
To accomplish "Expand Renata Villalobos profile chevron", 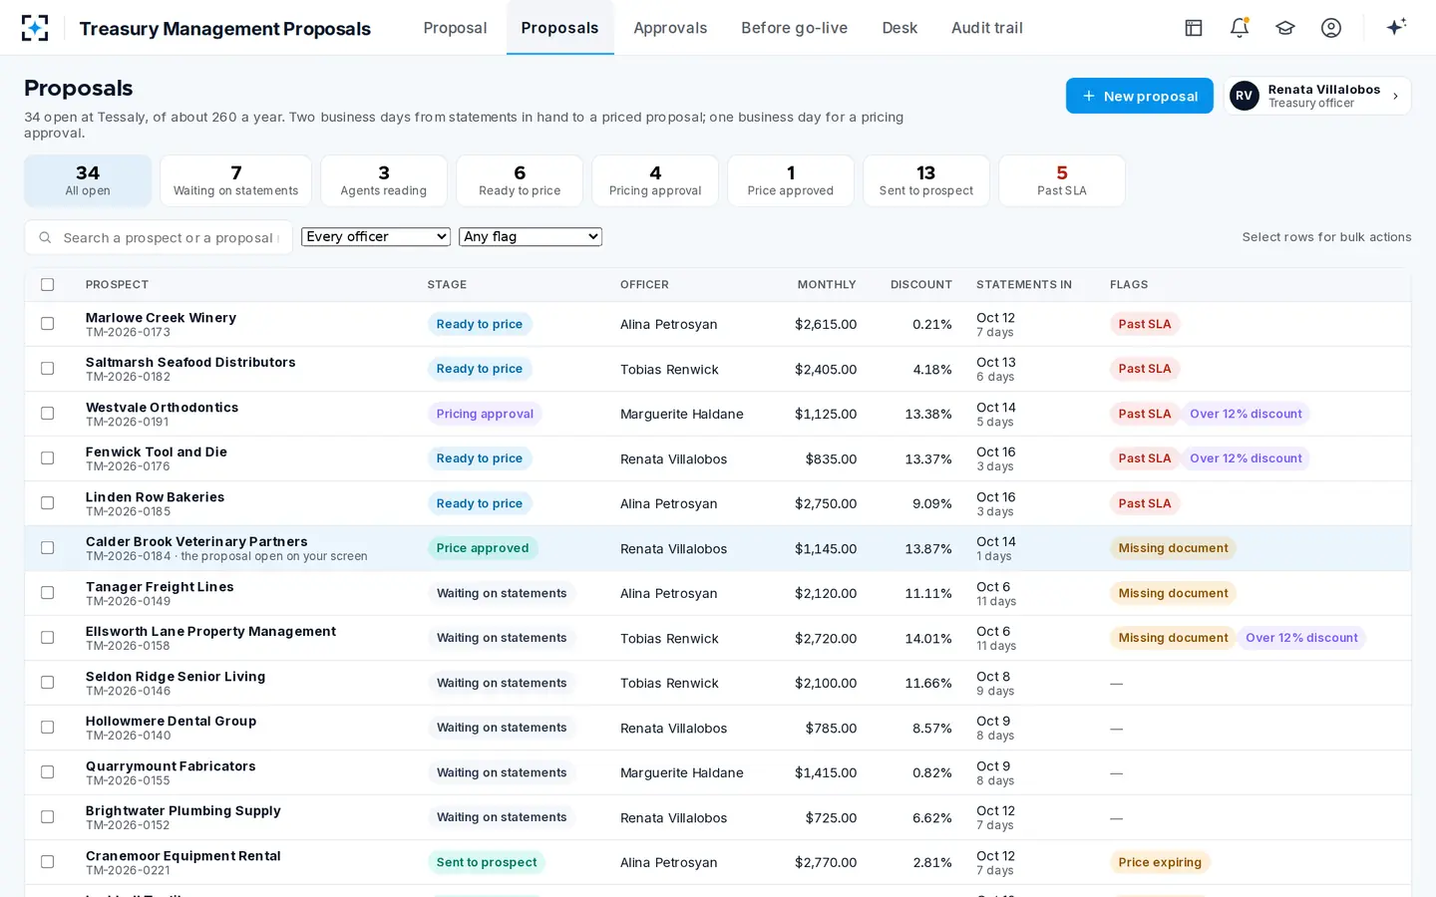I will point(1395,97).
